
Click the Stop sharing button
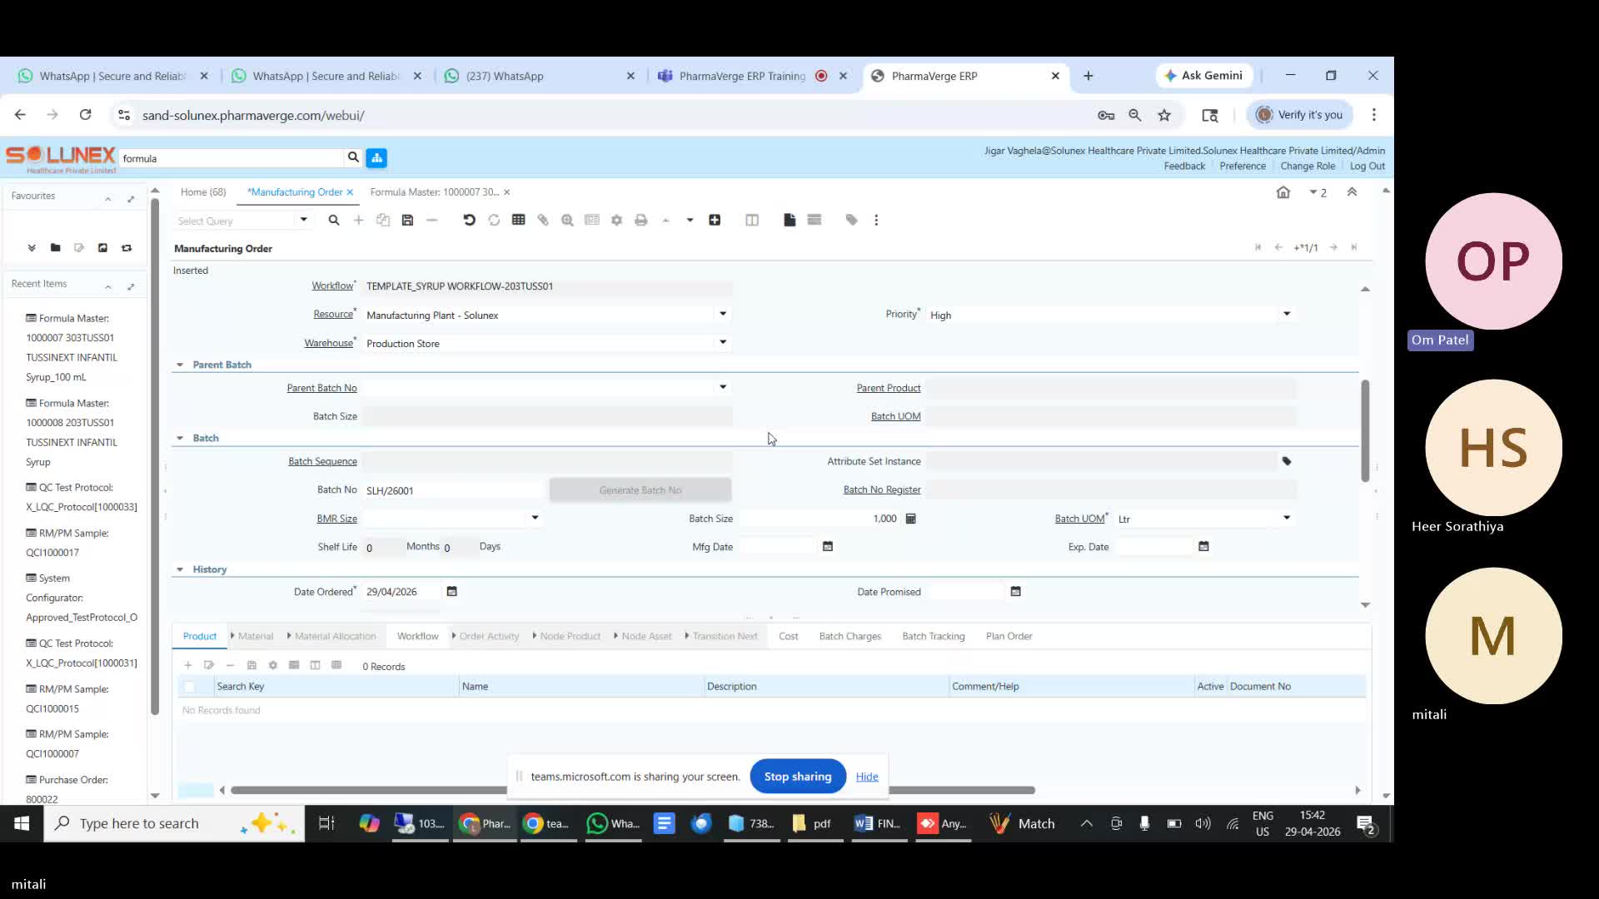[x=798, y=777]
